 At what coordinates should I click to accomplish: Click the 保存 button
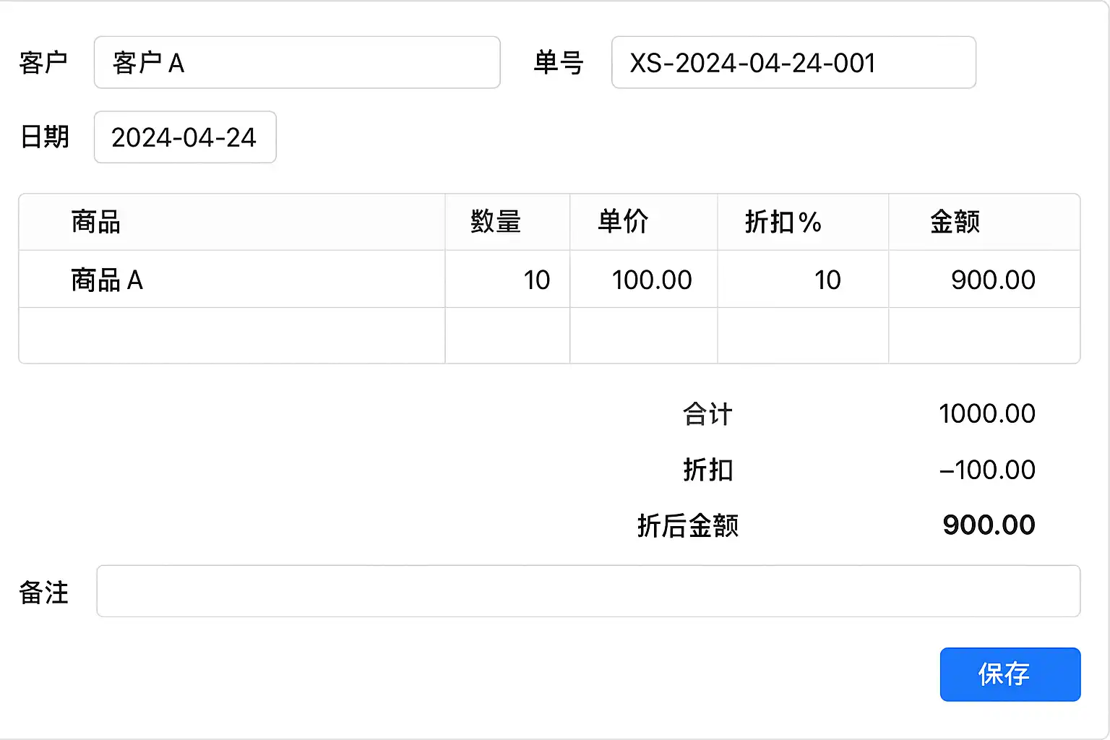(x=1010, y=674)
